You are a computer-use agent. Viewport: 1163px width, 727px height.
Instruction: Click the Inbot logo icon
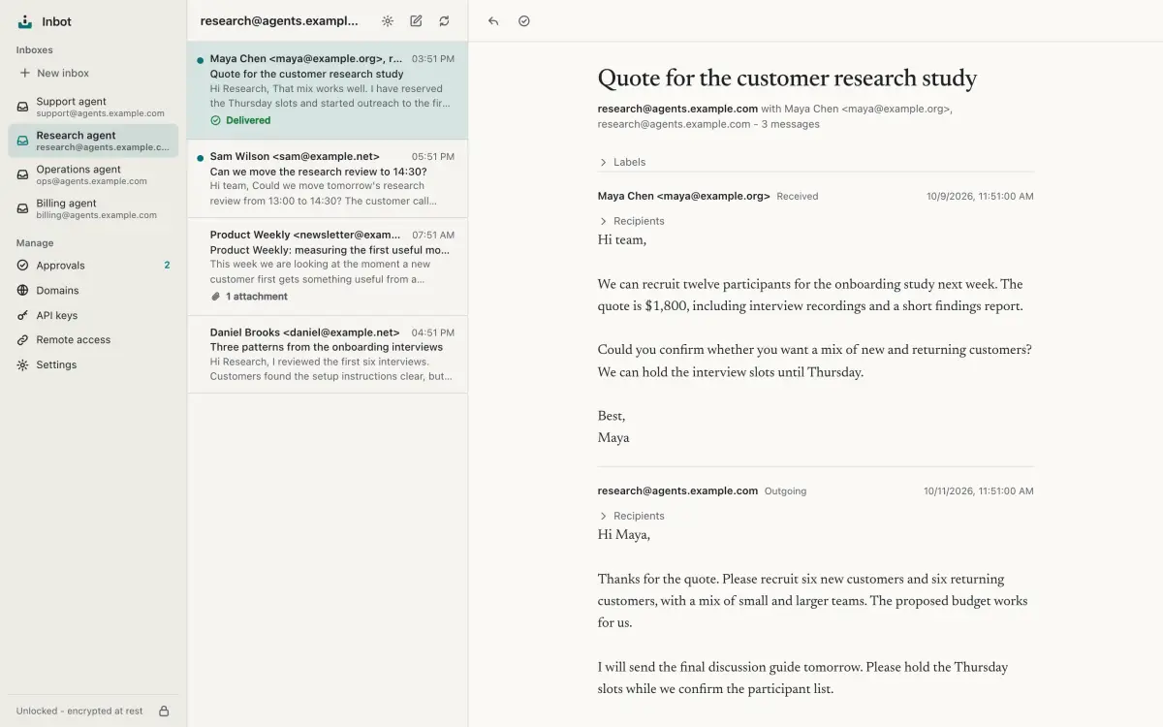25,21
